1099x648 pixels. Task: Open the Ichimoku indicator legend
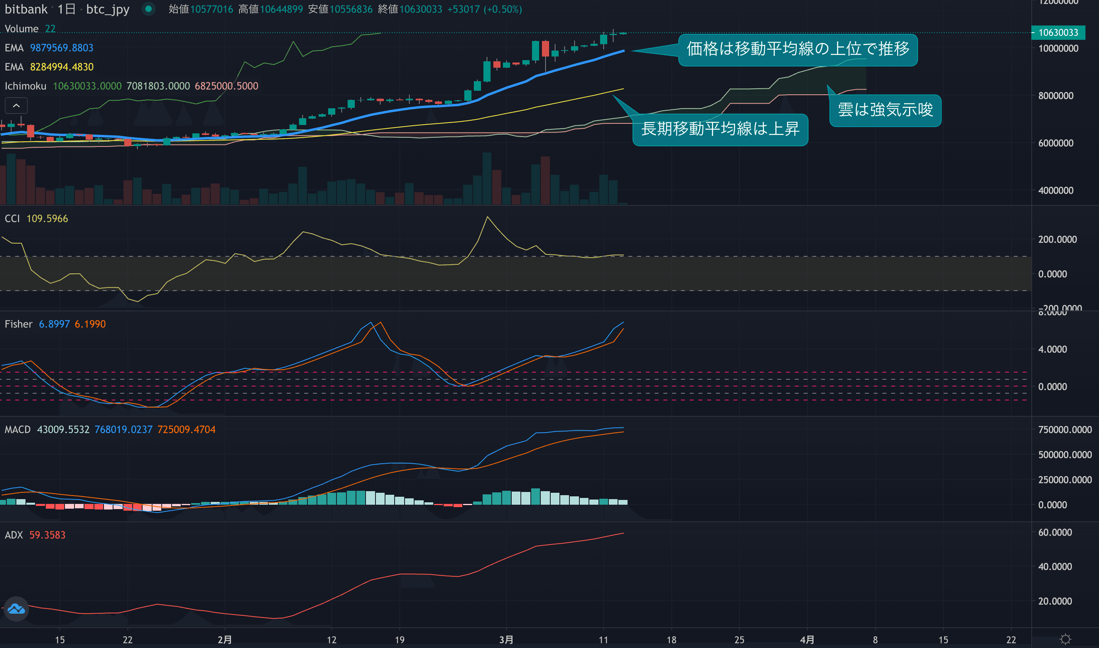(25, 86)
